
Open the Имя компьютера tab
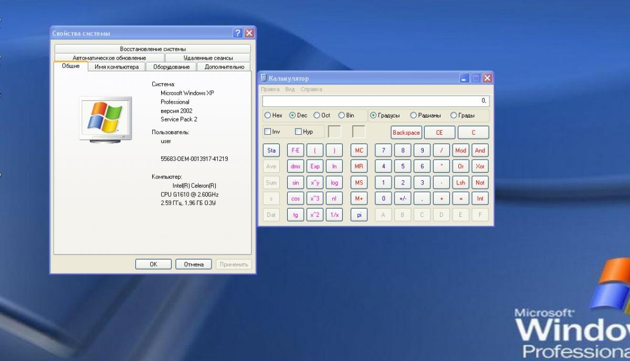(x=117, y=67)
